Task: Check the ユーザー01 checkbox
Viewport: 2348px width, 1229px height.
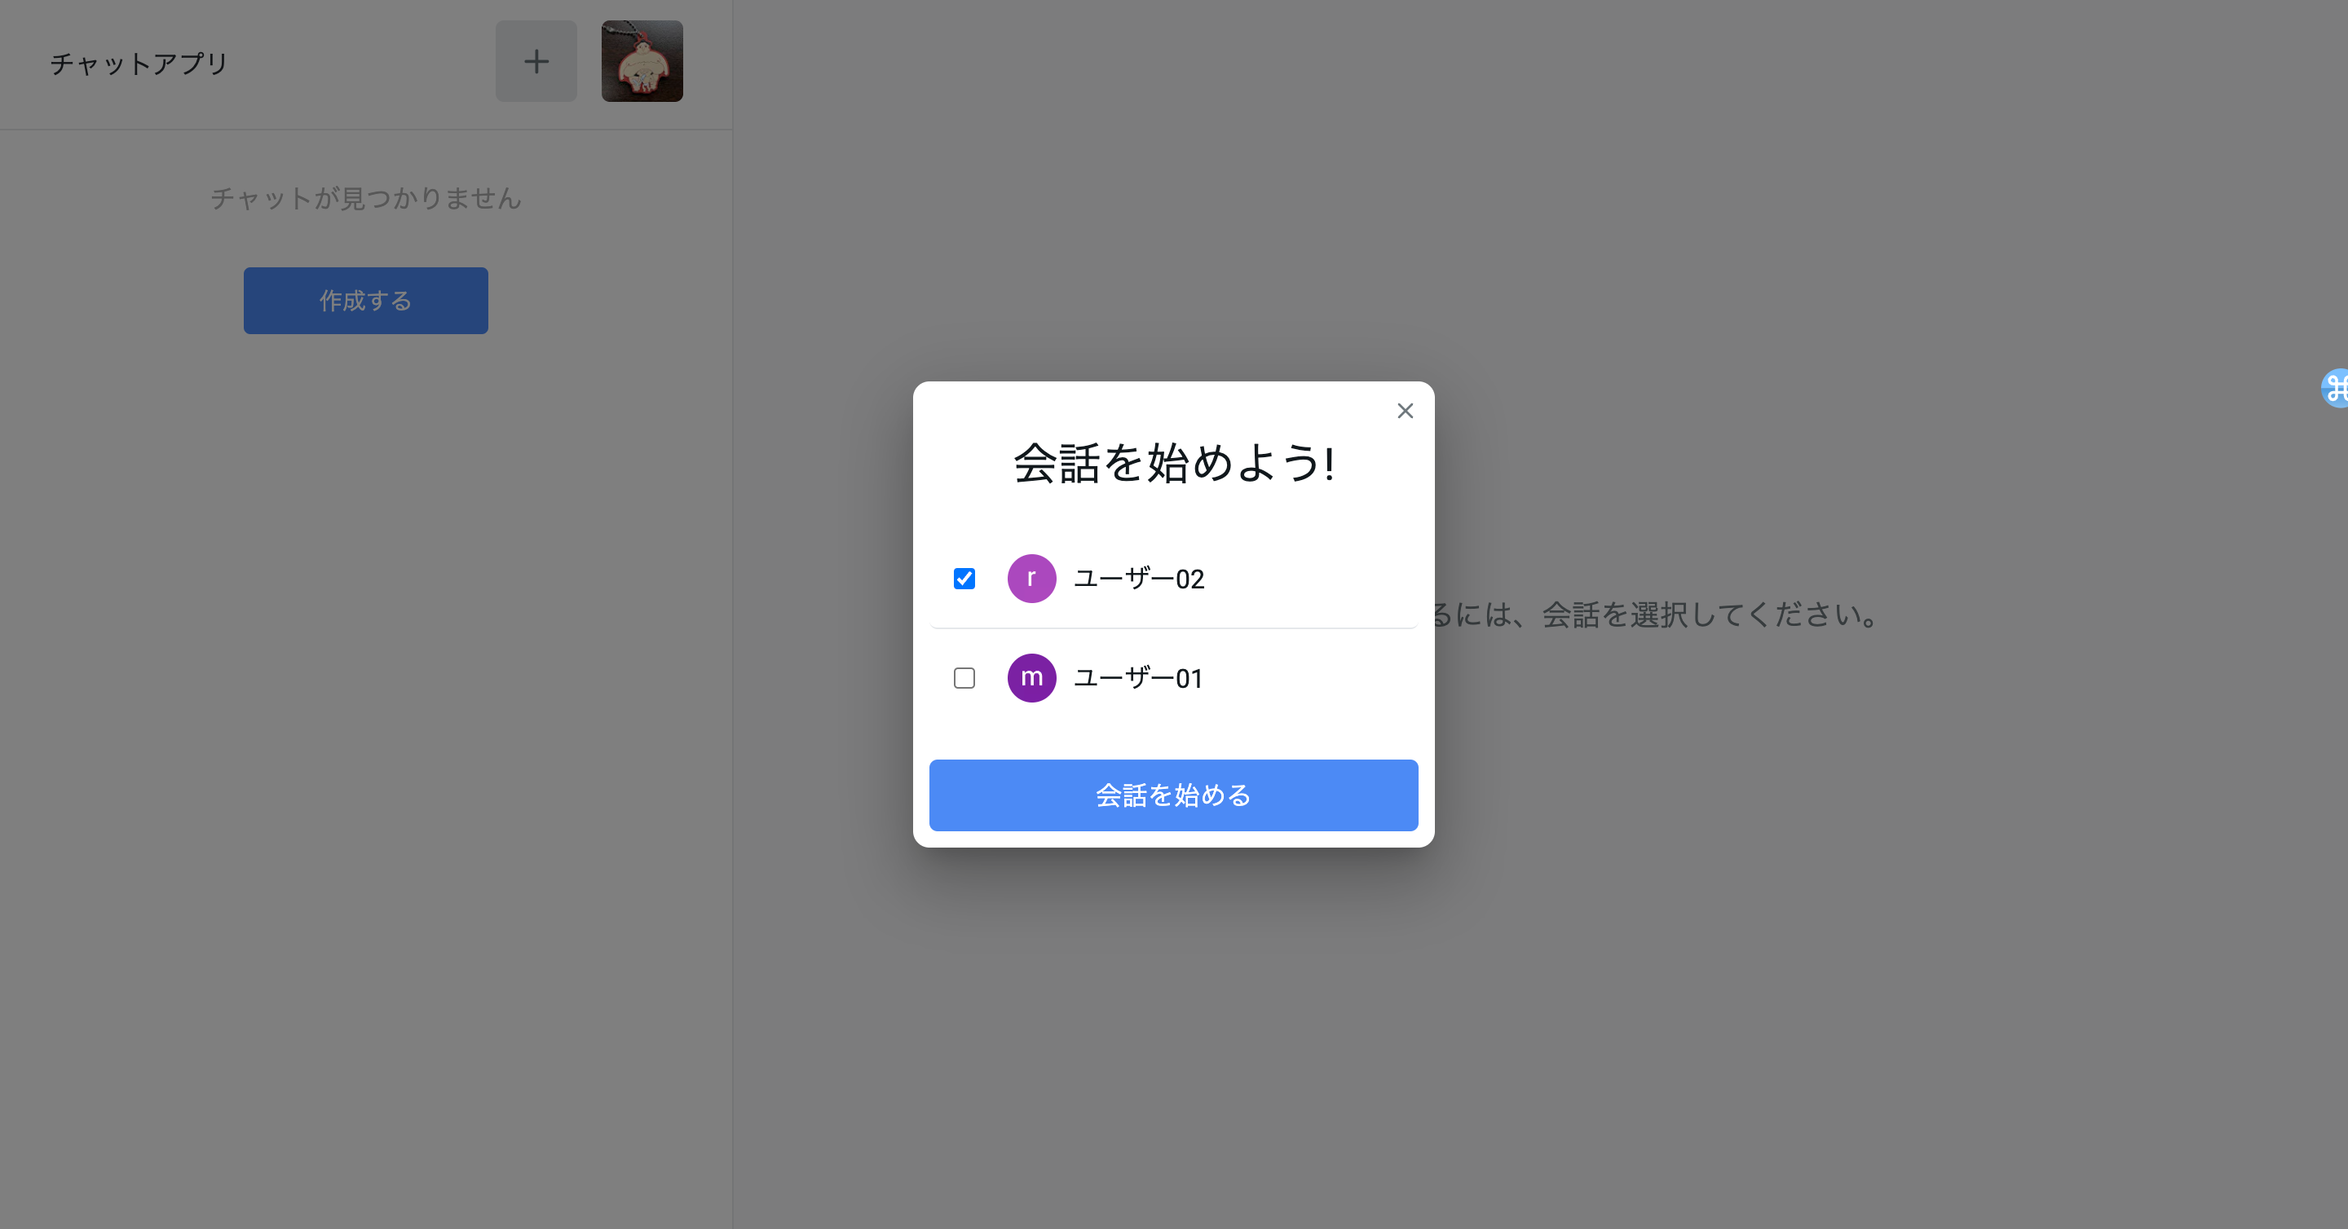Action: [x=964, y=678]
